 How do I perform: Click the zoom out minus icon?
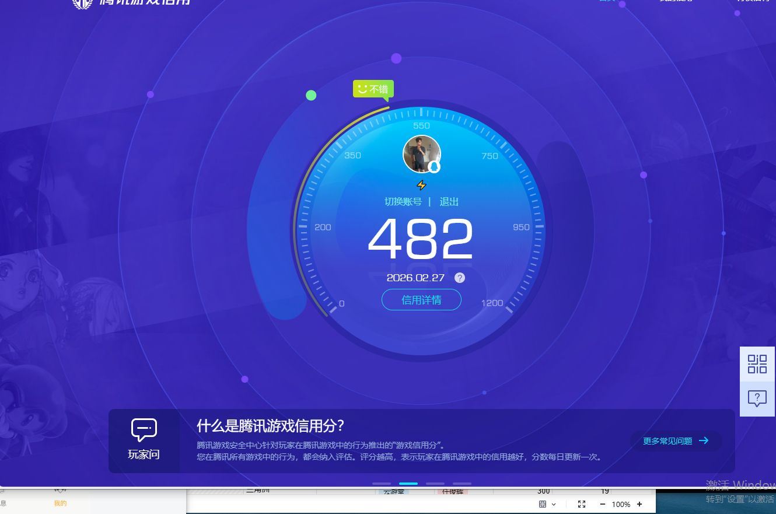tap(603, 504)
